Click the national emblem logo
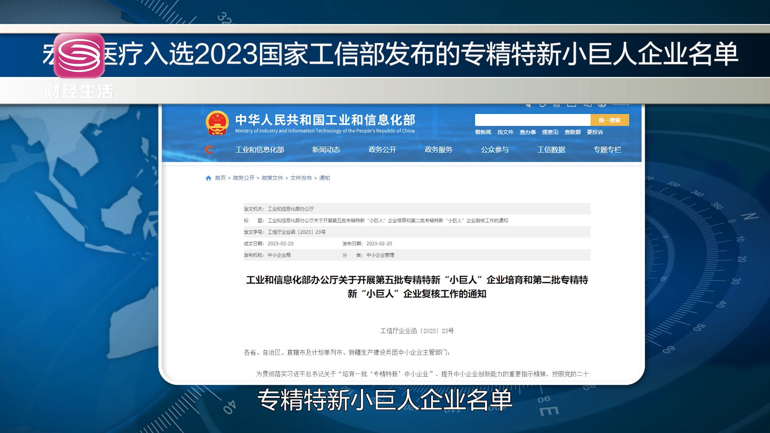Image resolution: width=770 pixels, height=433 pixels. [217, 123]
